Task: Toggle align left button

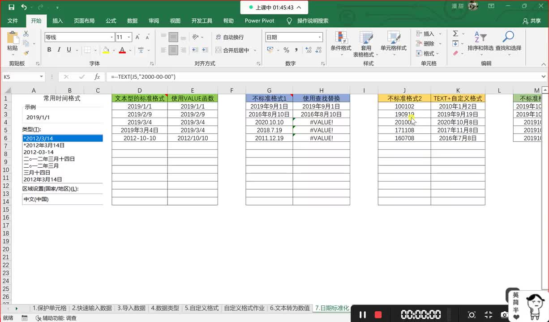Action: click(163, 50)
